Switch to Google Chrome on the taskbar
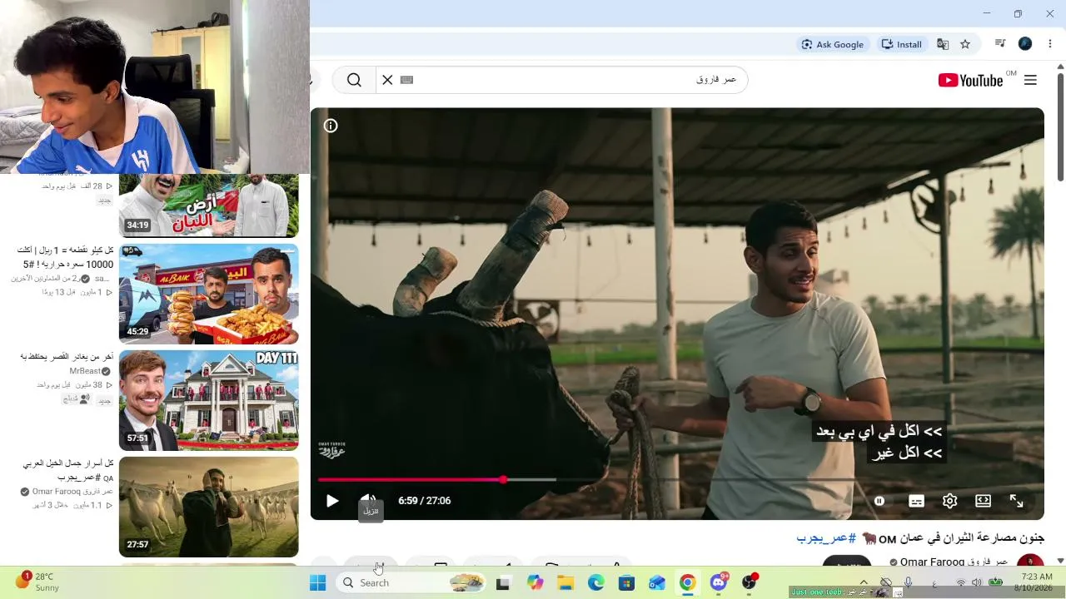Viewport: 1066px width, 599px height. [687, 583]
